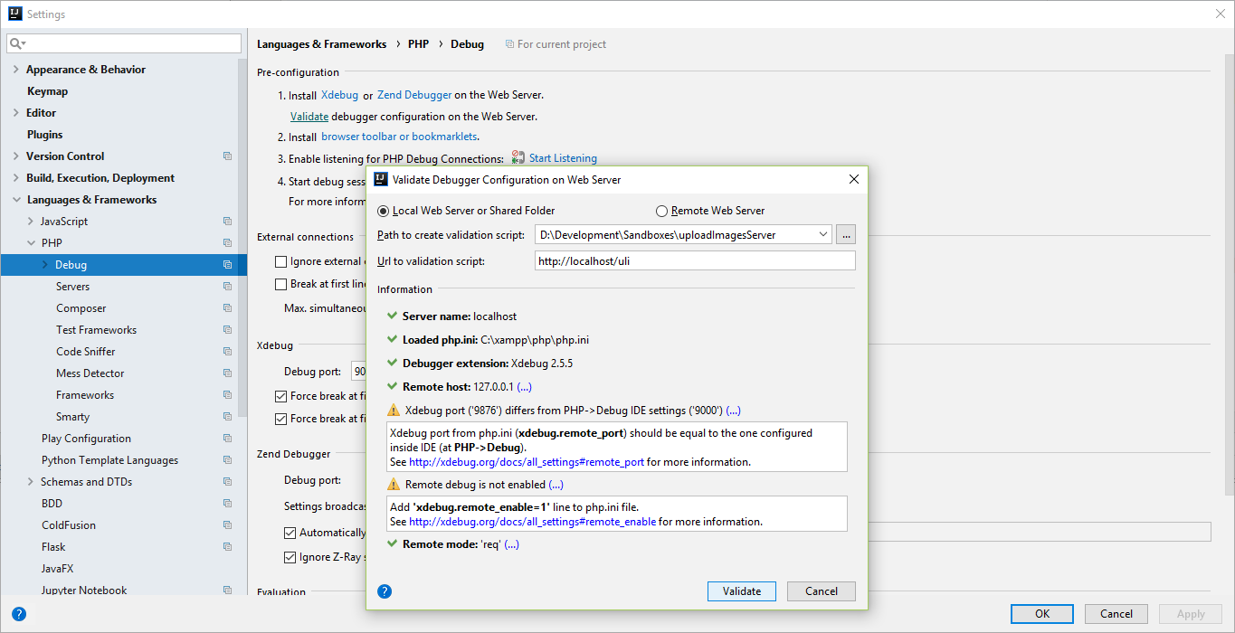Expand the Appearance & Behavior section
The height and width of the screenshot is (633, 1235).
[x=16, y=70]
